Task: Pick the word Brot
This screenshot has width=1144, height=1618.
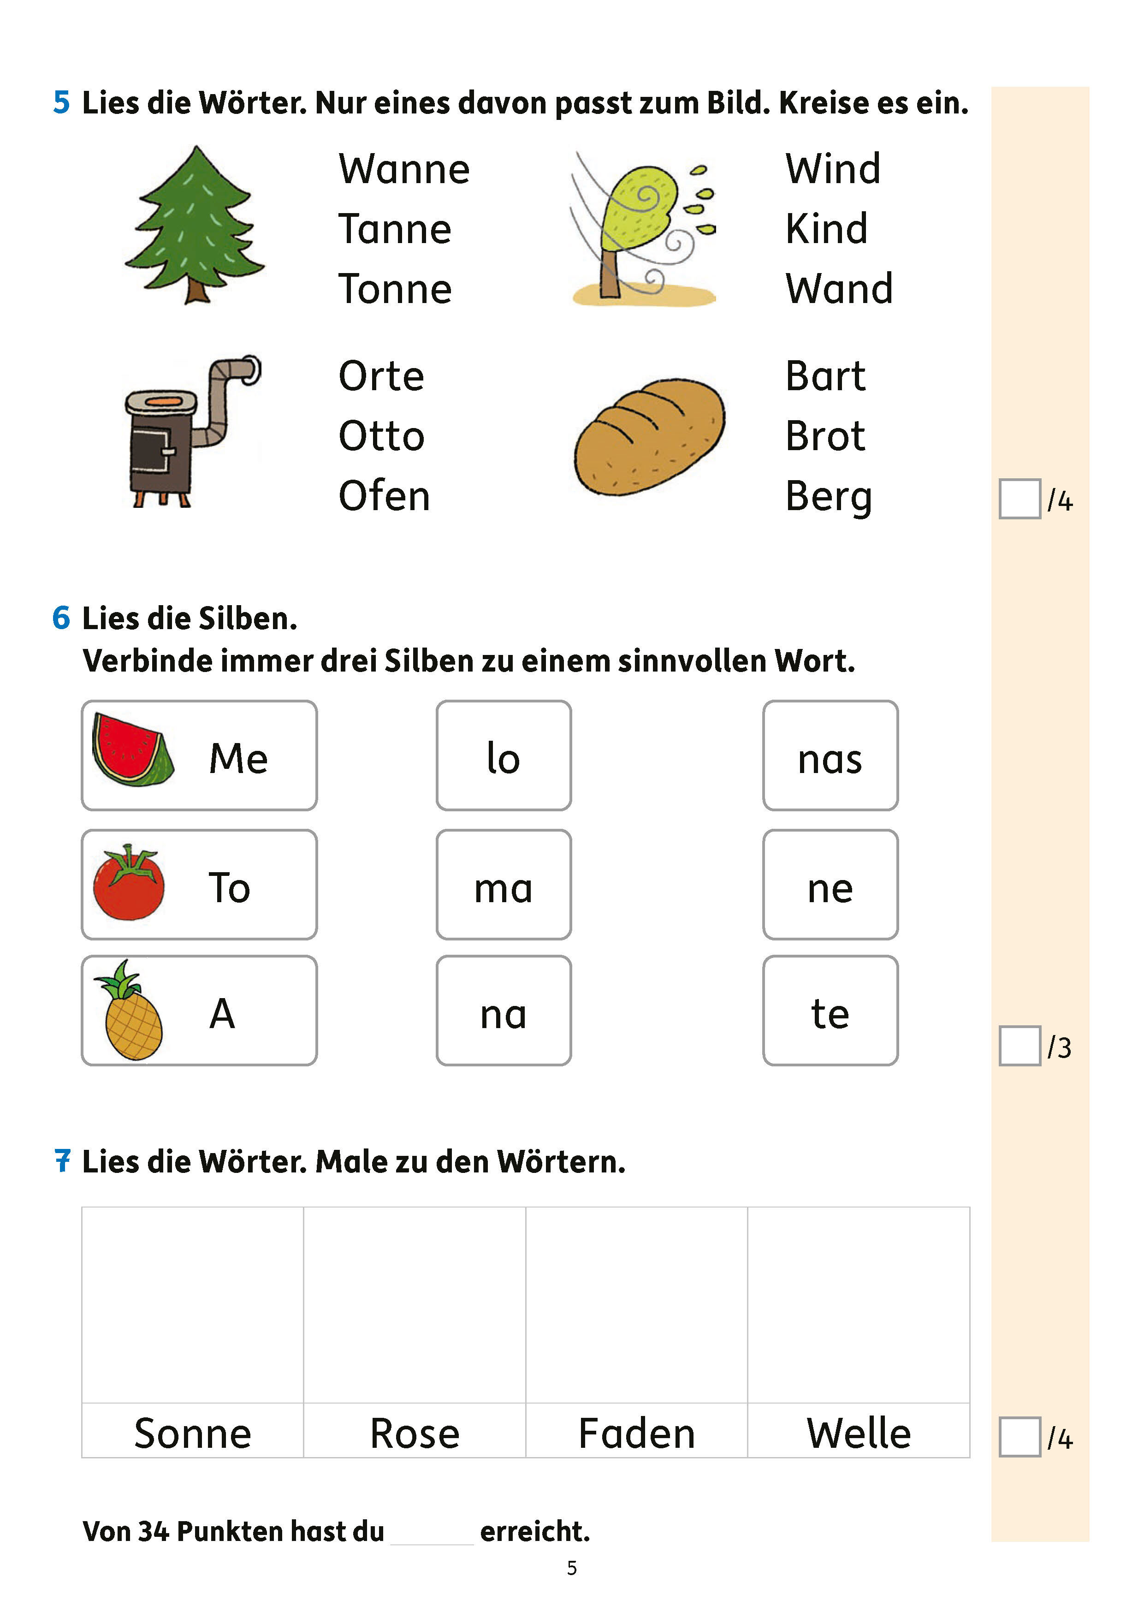Action: tap(824, 436)
